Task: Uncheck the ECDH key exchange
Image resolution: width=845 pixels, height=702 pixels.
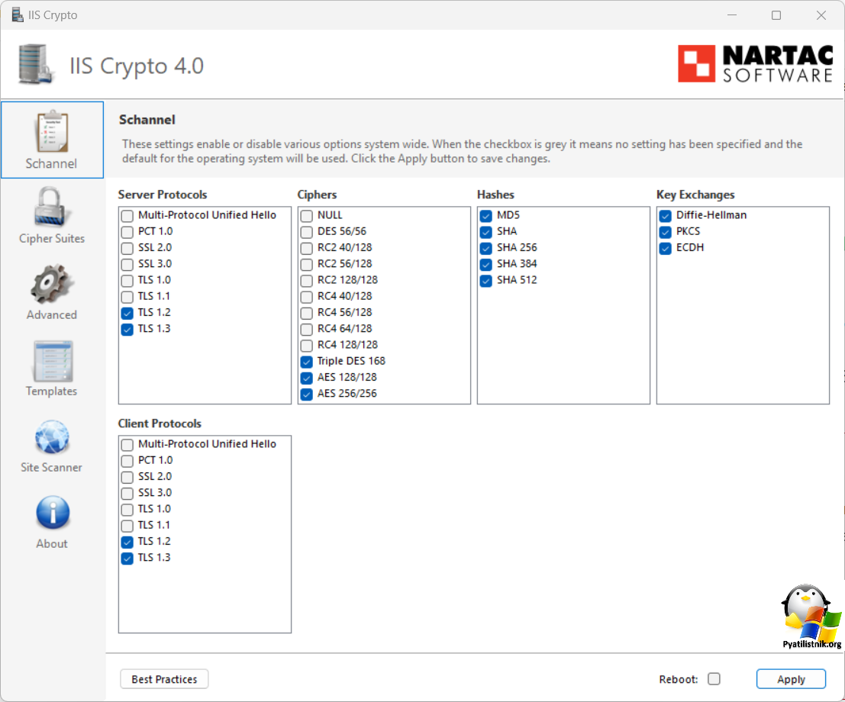Action: pyautogui.click(x=665, y=248)
